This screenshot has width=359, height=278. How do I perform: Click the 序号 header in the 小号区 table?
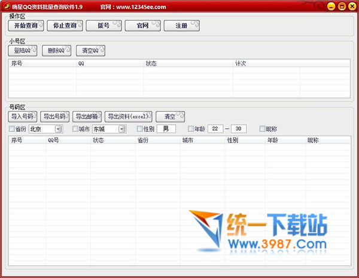tap(42, 63)
